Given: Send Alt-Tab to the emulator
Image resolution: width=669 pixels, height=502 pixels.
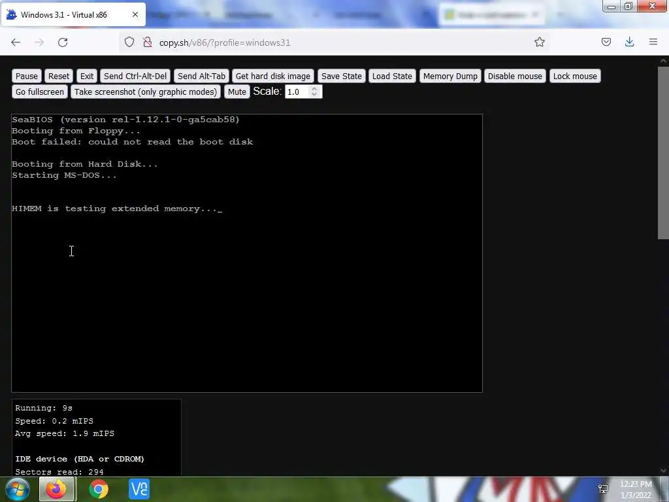Looking at the screenshot, I should coord(201,76).
